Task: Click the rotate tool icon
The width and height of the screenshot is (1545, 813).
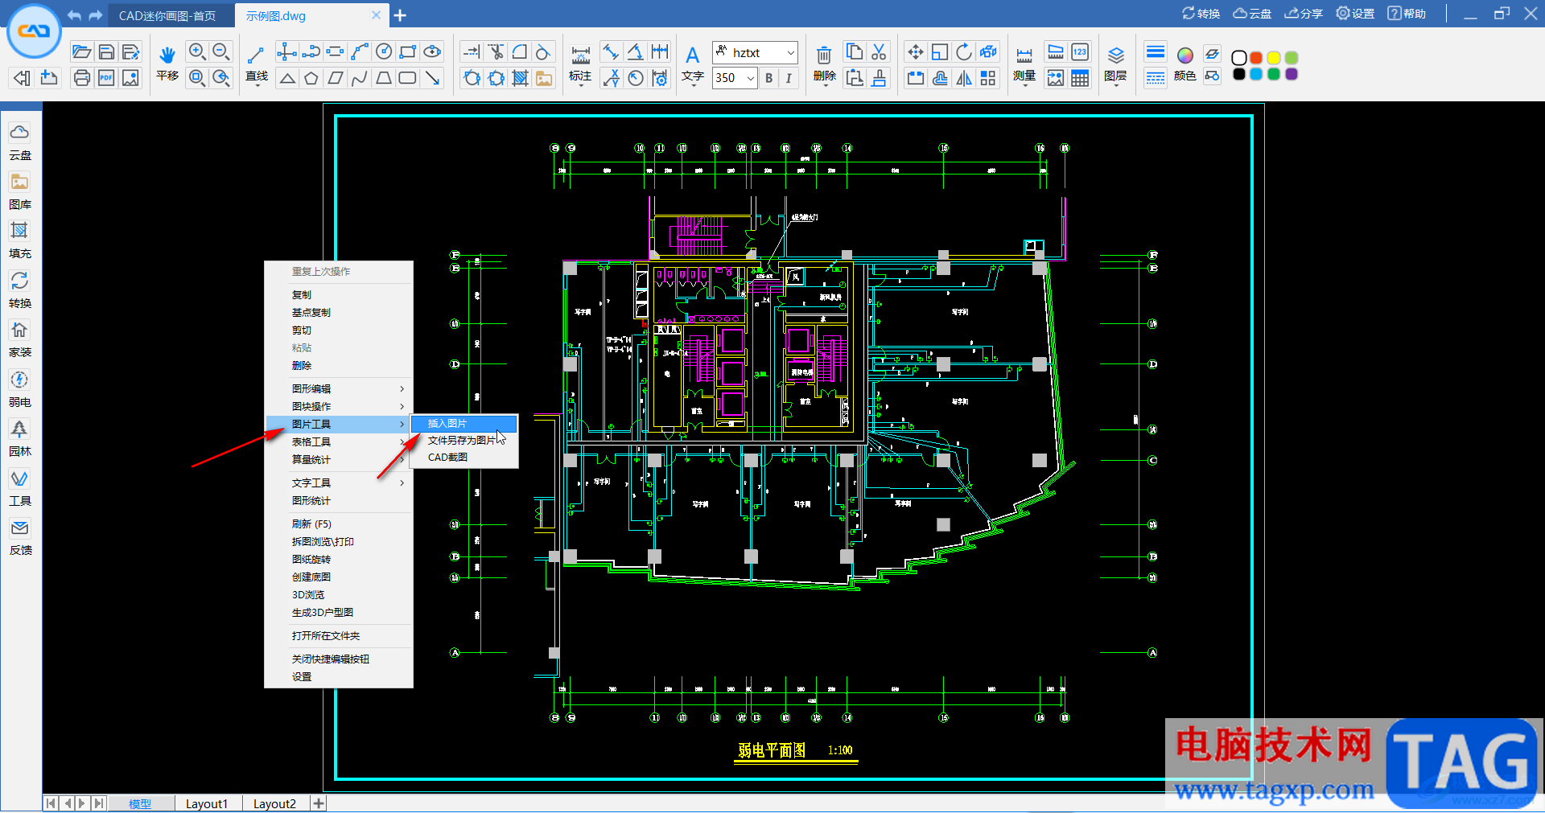Action: [x=964, y=52]
